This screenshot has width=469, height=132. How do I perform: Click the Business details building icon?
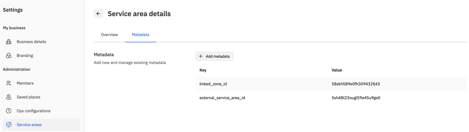[9, 42]
